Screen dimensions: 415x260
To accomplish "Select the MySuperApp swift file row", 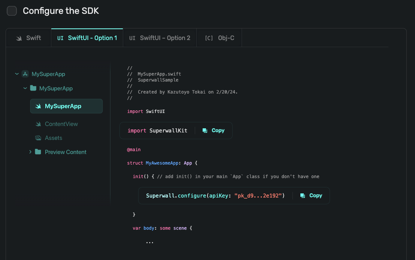I will tap(66, 106).
